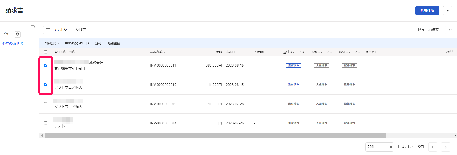Click the 見積書 column header
Screen dimensions: 457x155
coord(450,52)
